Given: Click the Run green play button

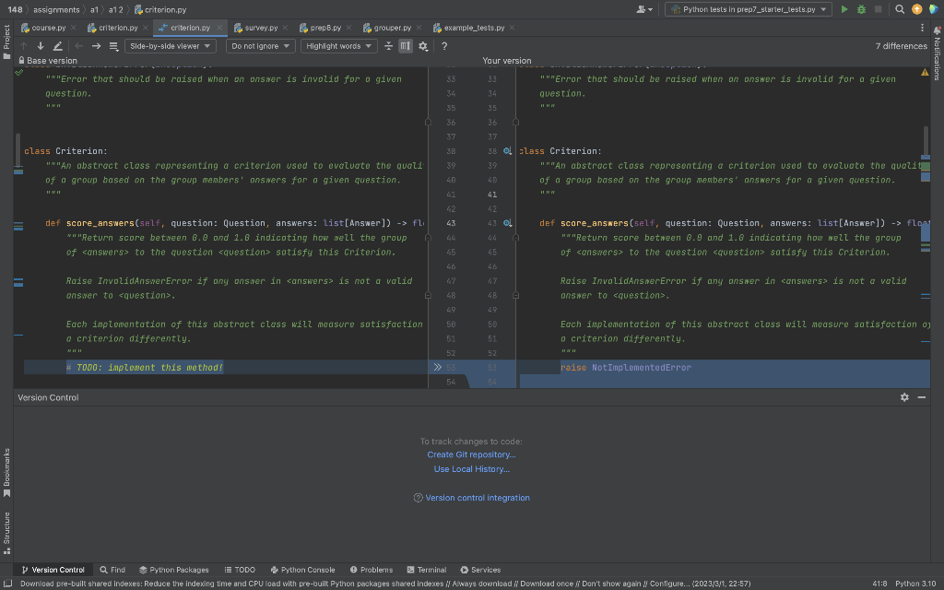Looking at the screenshot, I should point(844,9).
